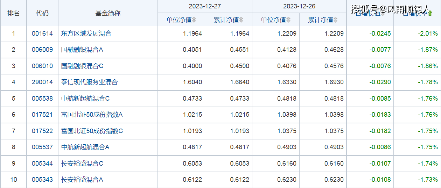Open fund code 005538
The width and height of the screenshot is (441, 188).
[x=42, y=99]
